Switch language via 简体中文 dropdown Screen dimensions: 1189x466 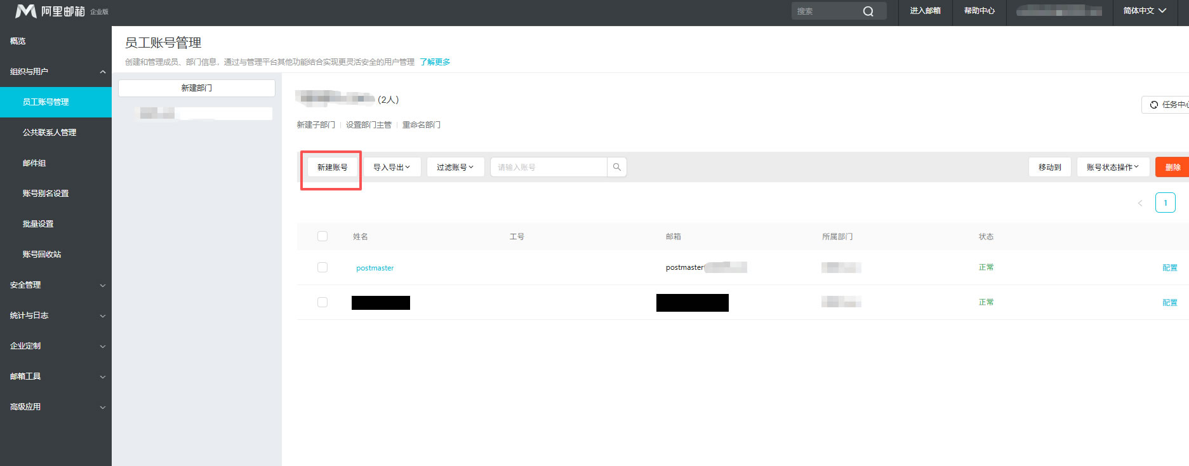(x=1144, y=11)
